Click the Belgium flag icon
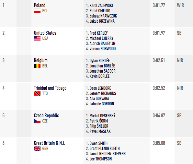This screenshot has width=193, height=164. click(x=37, y=66)
